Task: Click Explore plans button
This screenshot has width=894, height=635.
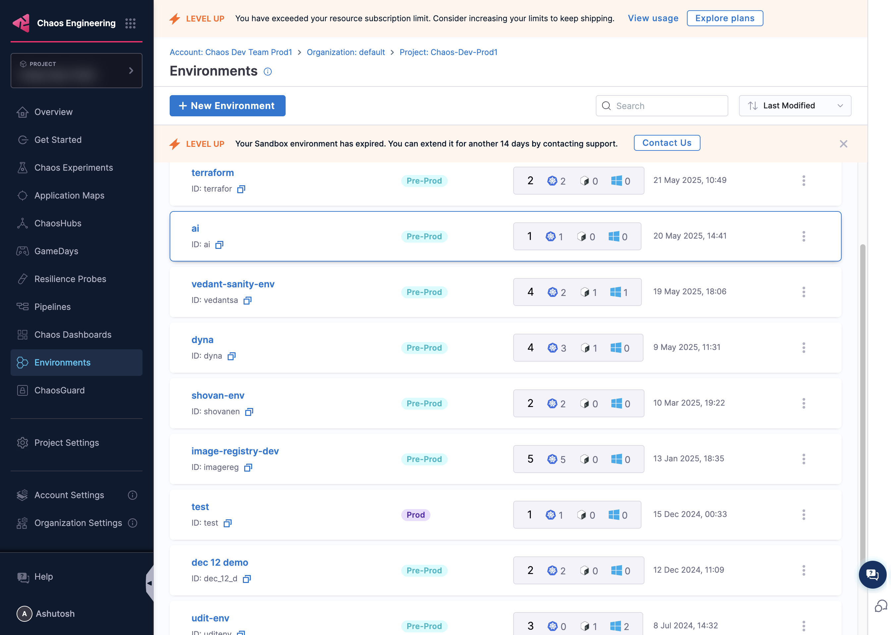Action: [725, 18]
